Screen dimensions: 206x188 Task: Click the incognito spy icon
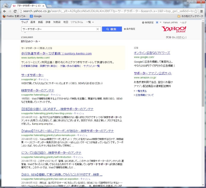[5, 5]
